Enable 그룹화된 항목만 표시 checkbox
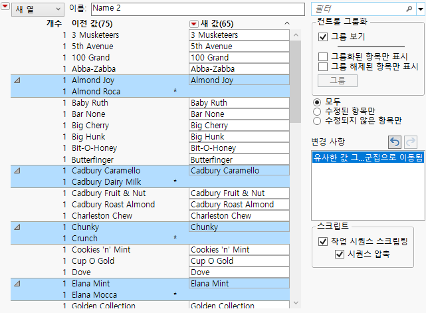 (x=323, y=56)
